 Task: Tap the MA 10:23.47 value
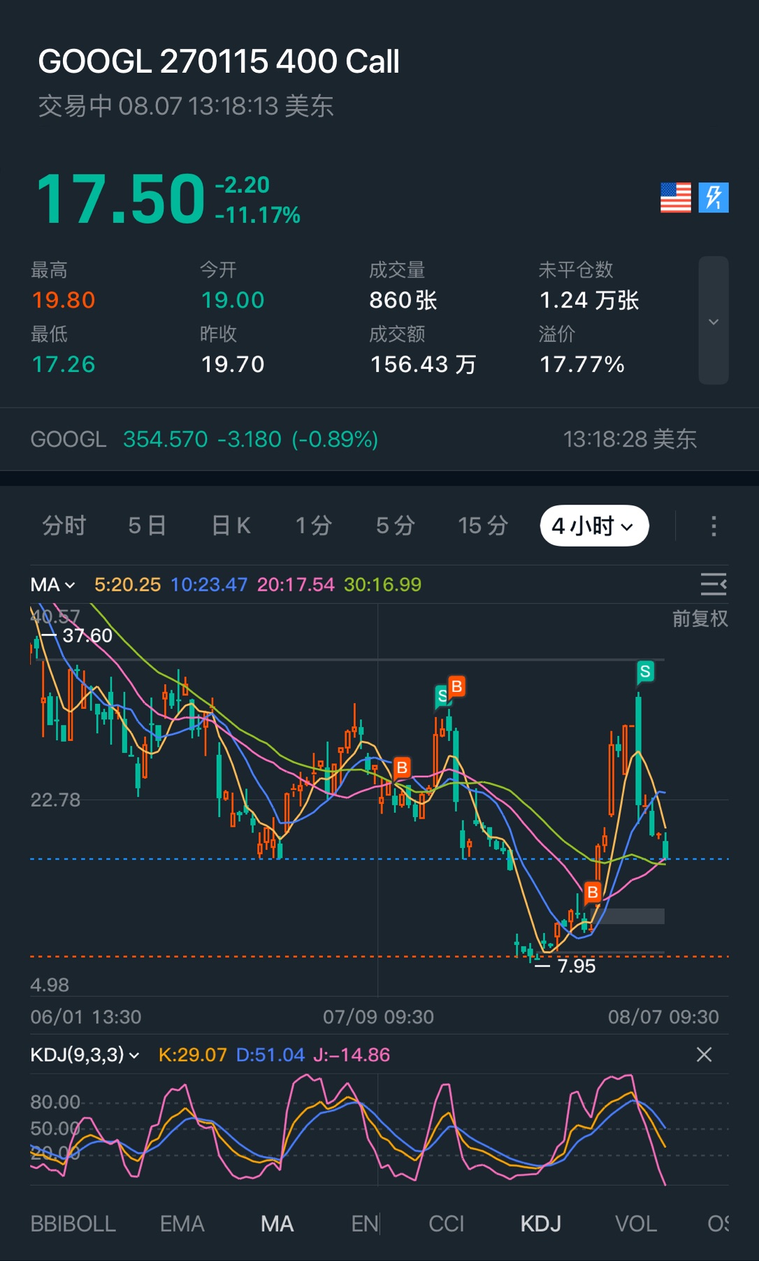(x=209, y=584)
